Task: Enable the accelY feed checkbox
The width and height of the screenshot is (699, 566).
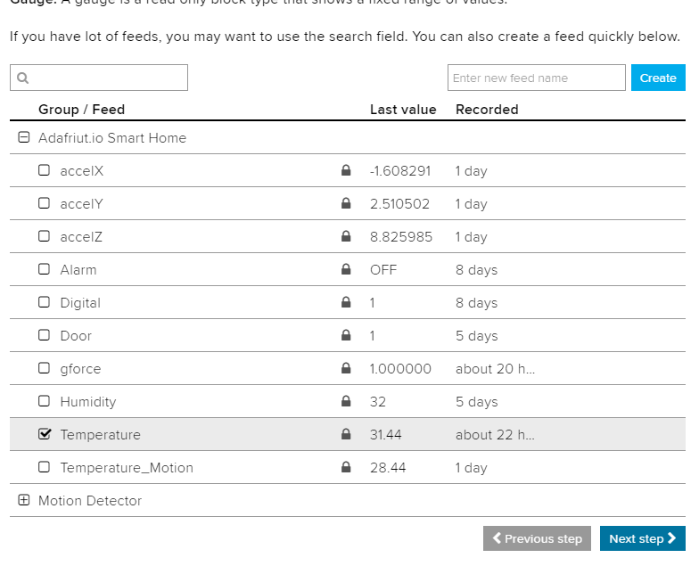Action: click(x=45, y=203)
